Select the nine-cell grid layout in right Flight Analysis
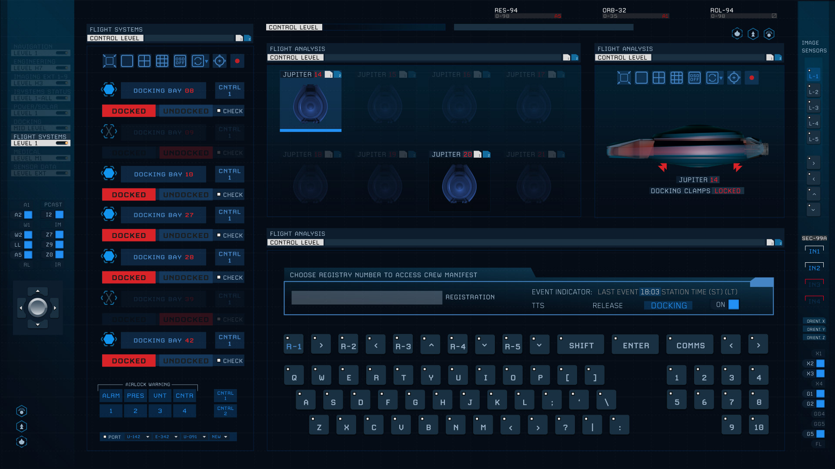835x469 pixels. (x=676, y=78)
